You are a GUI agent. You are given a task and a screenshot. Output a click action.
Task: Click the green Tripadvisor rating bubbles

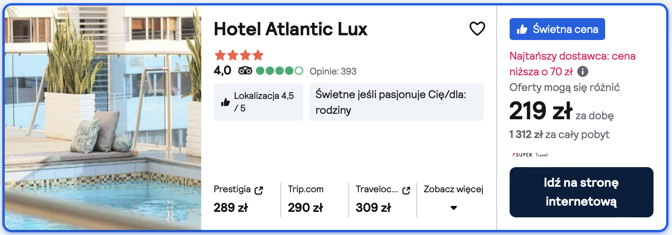pyautogui.click(x=279, y=71)
